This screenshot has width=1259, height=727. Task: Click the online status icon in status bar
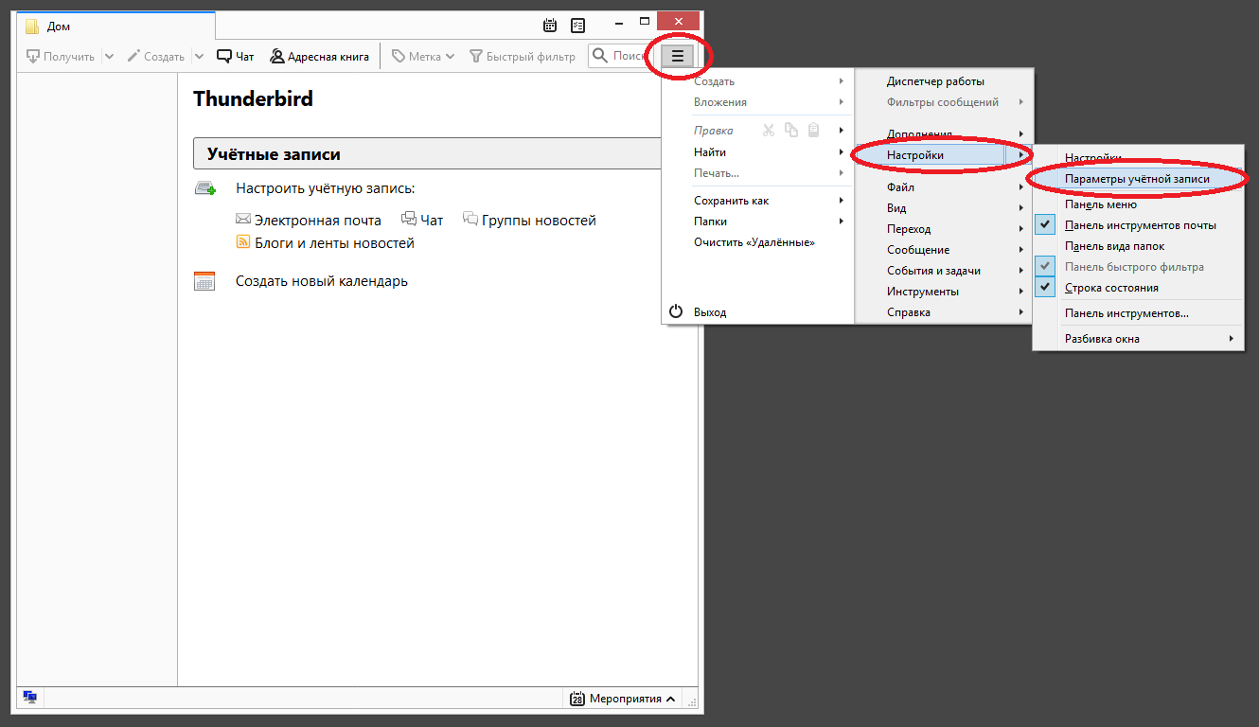click(x=30, y=698)
